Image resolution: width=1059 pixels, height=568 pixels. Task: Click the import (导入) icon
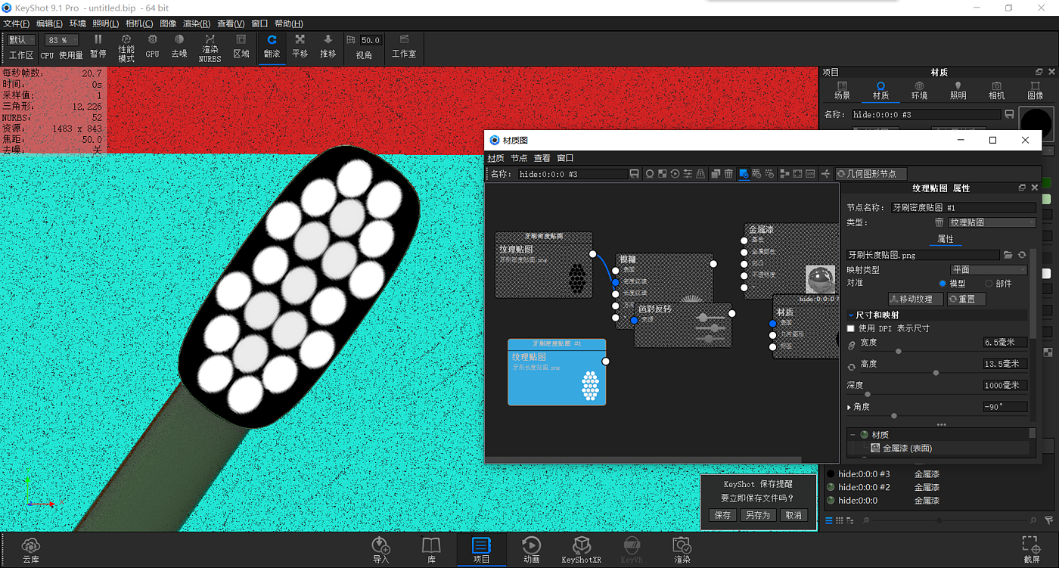click(x=380, y=550)
